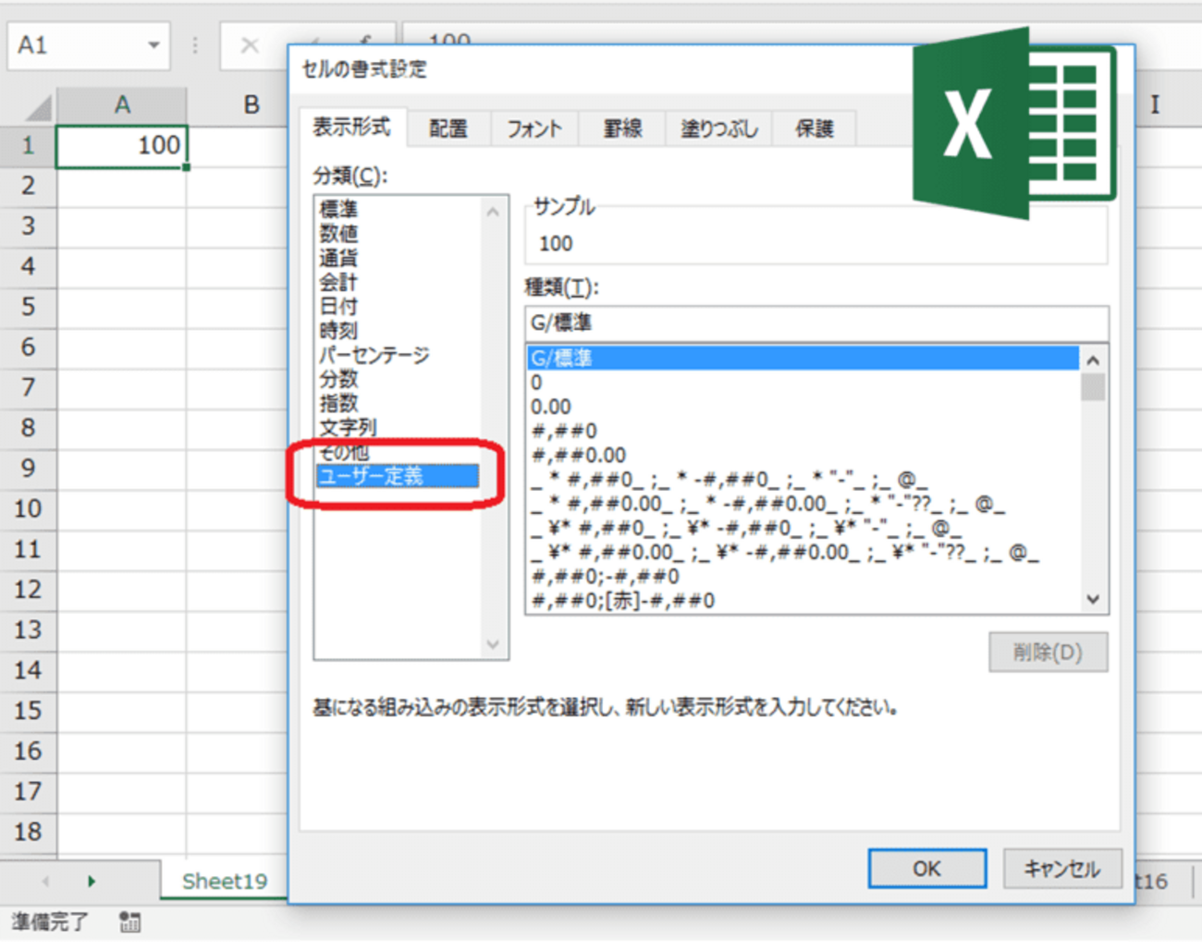Click the 削除(D) button
Viewport: 1202px width, 942px height.
pos(1048,653)
